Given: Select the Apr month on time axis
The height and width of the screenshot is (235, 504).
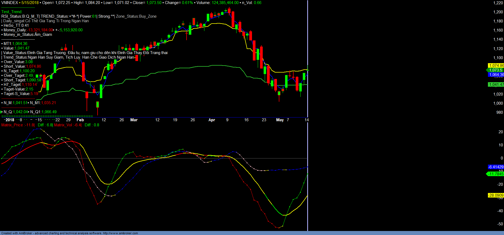Looking at the screenshot, I should coord(212,120).
